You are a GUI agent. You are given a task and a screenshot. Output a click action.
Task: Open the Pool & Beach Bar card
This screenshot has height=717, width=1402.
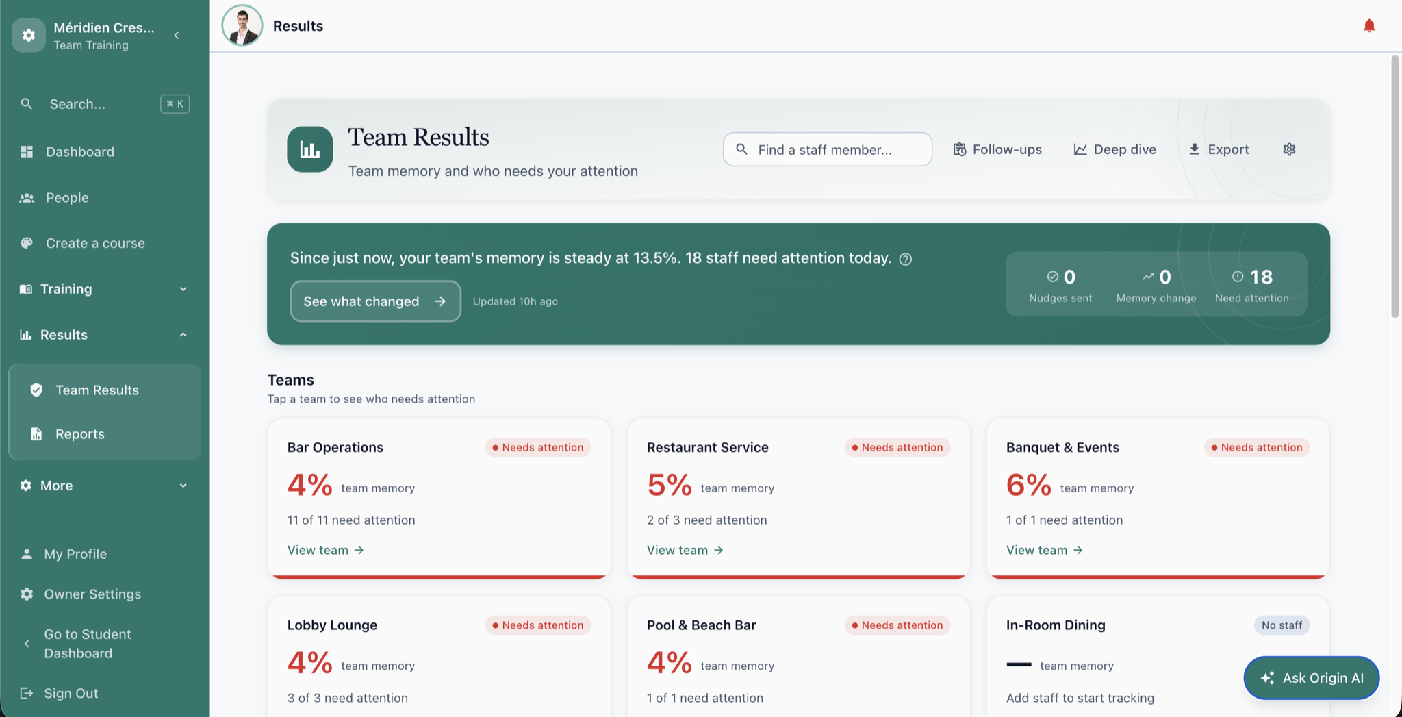(798, 657)
